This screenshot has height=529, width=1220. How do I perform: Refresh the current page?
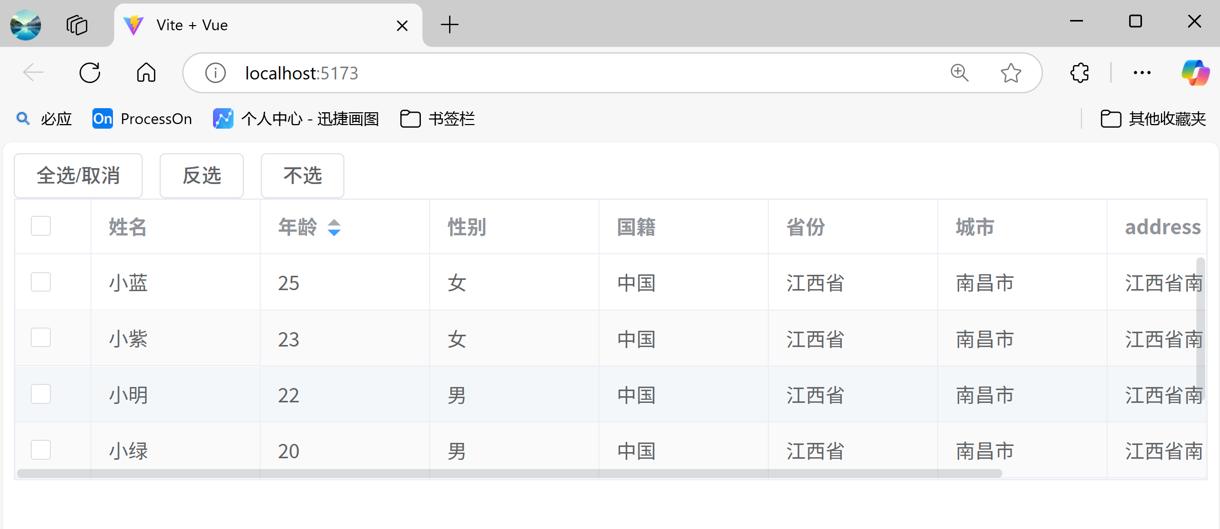90,73
